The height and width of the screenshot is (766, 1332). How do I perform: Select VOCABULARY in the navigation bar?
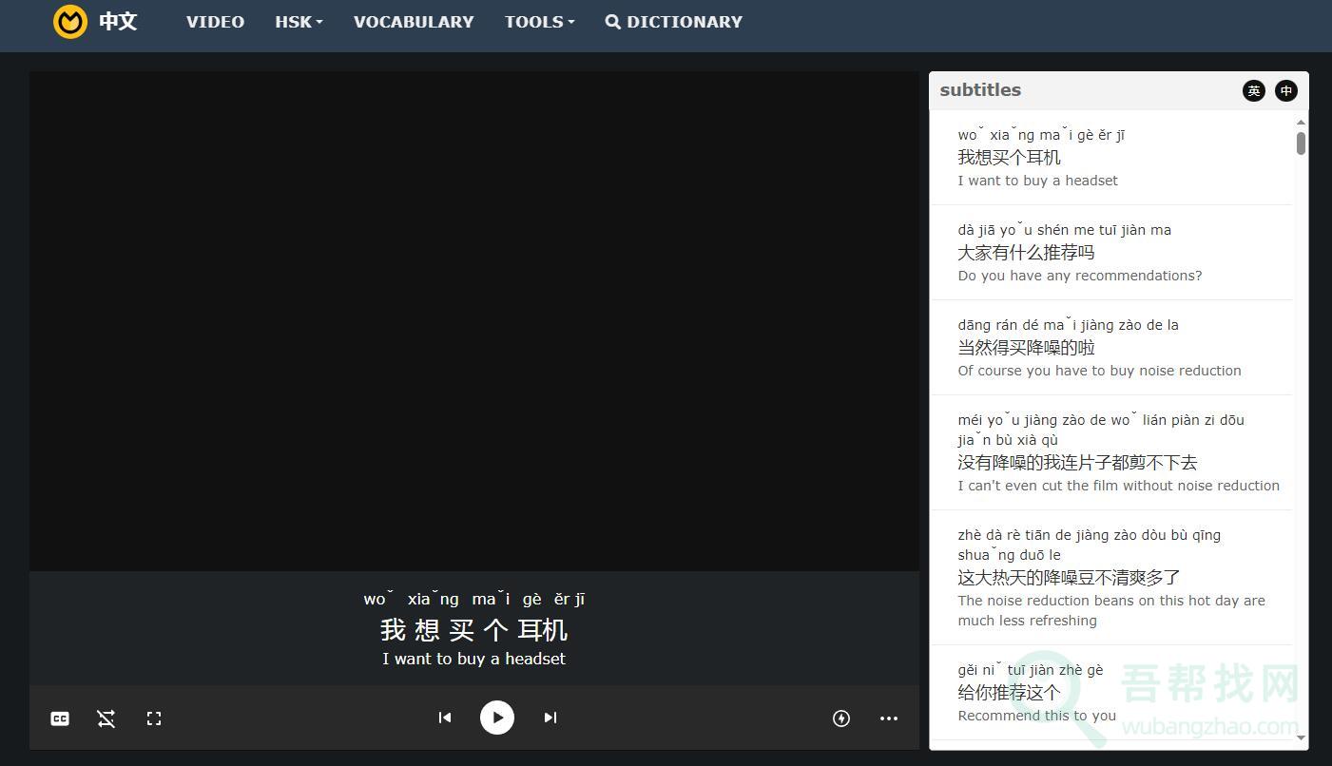414,21
